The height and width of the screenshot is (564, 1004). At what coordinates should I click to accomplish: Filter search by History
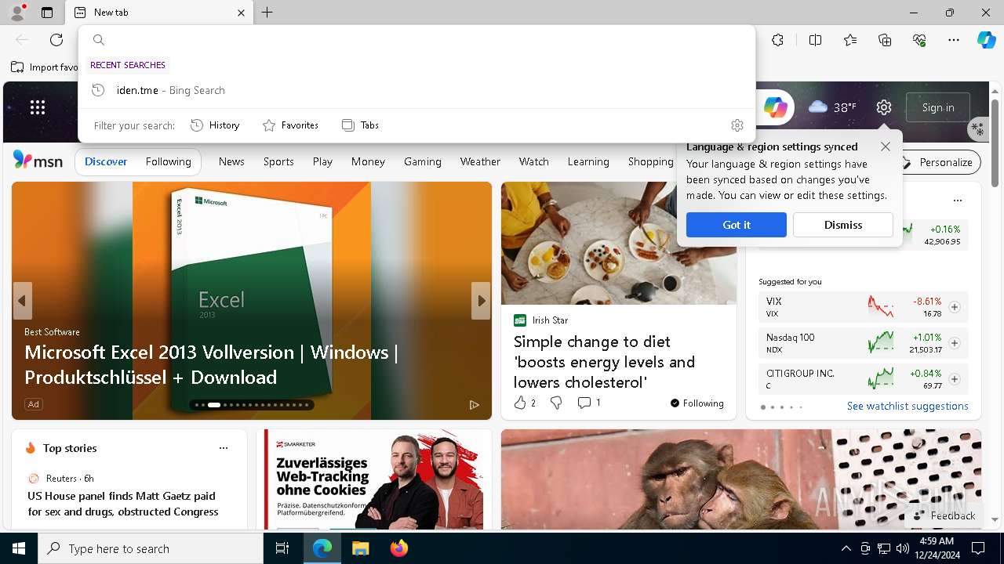pos(215,125)
